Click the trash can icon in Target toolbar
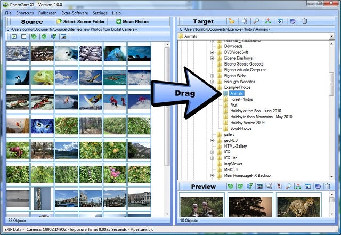This screenshot has height=235, width=341. coord(305,21)
